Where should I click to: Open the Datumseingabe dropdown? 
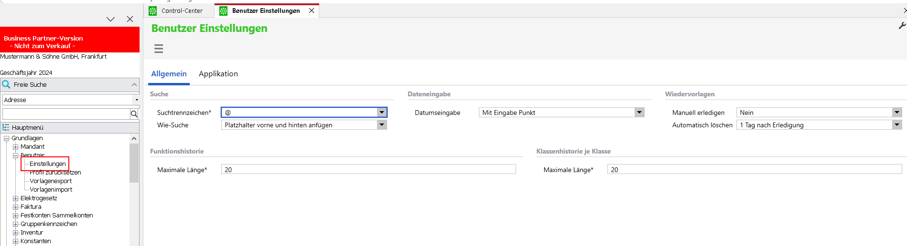639,113
